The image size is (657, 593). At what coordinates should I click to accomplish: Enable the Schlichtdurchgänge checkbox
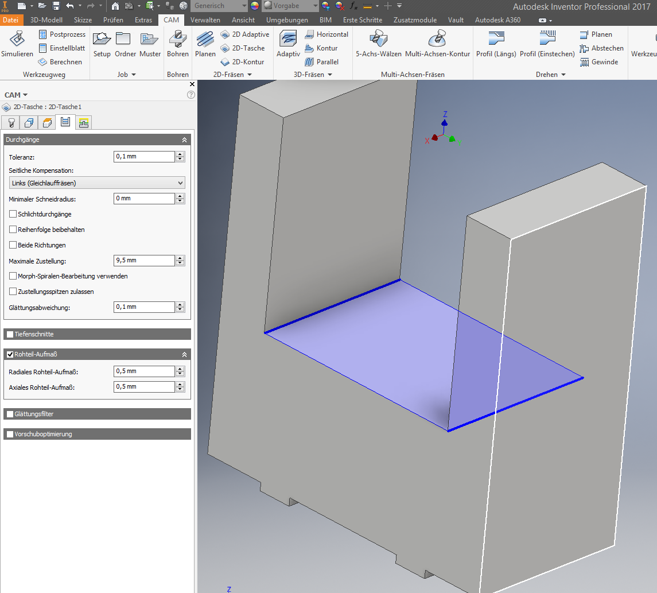pos(13,214)
